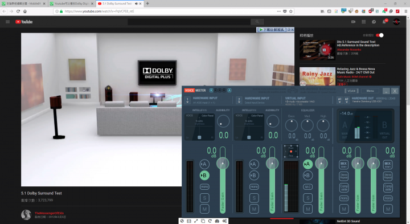Toggle bus B on Virtual Input
This screenshot has height=224, width=410.
pos(307,176)
